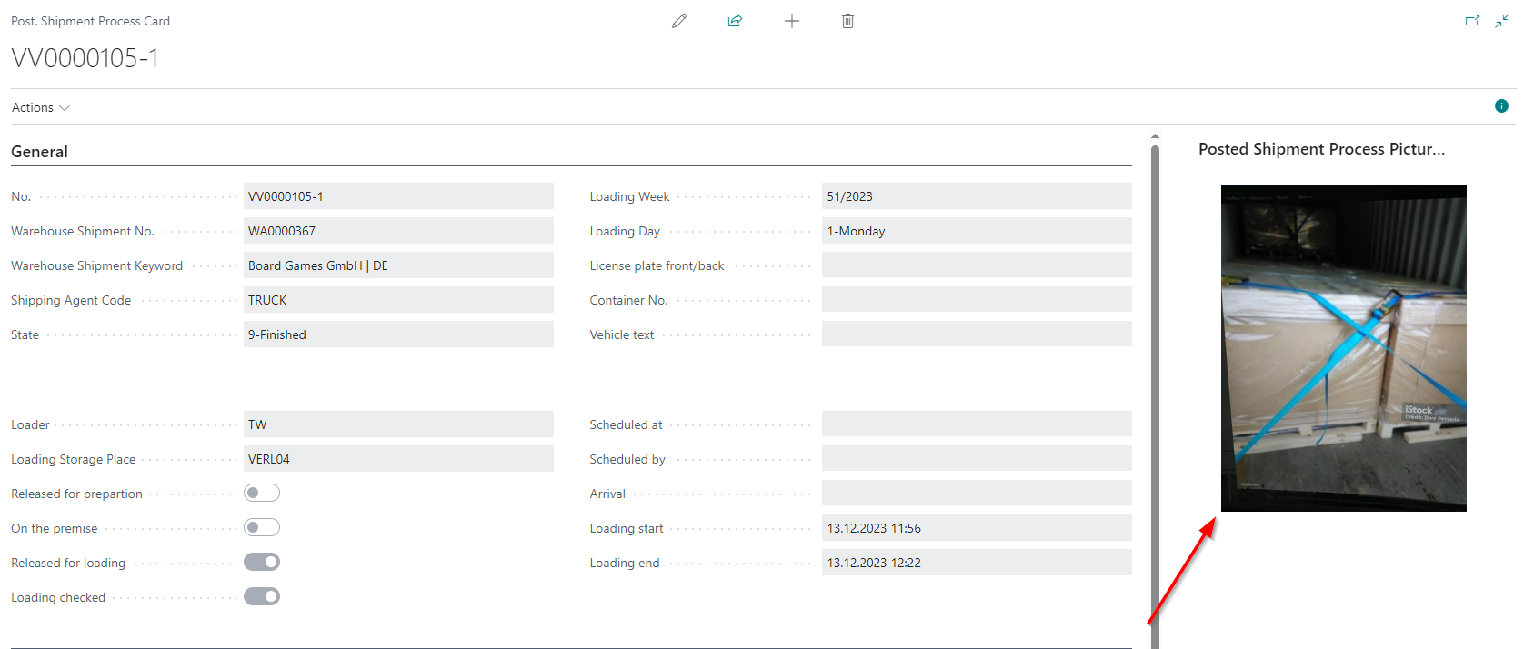Click the share icon in header

735,21
